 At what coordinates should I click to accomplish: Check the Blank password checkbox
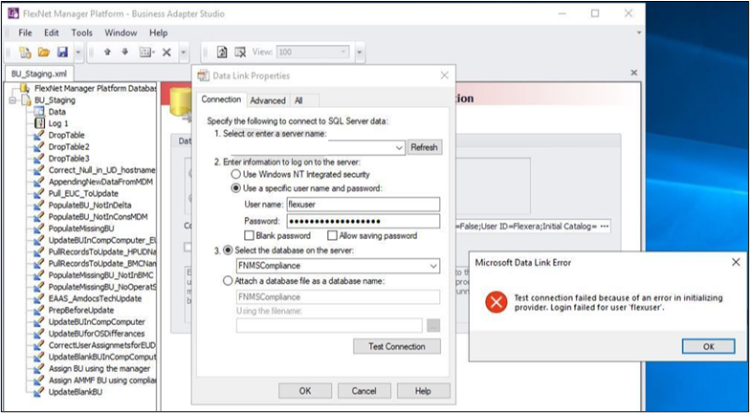(x=249, y=235)
